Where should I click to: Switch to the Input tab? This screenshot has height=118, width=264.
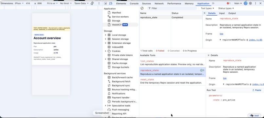point(222,13)
